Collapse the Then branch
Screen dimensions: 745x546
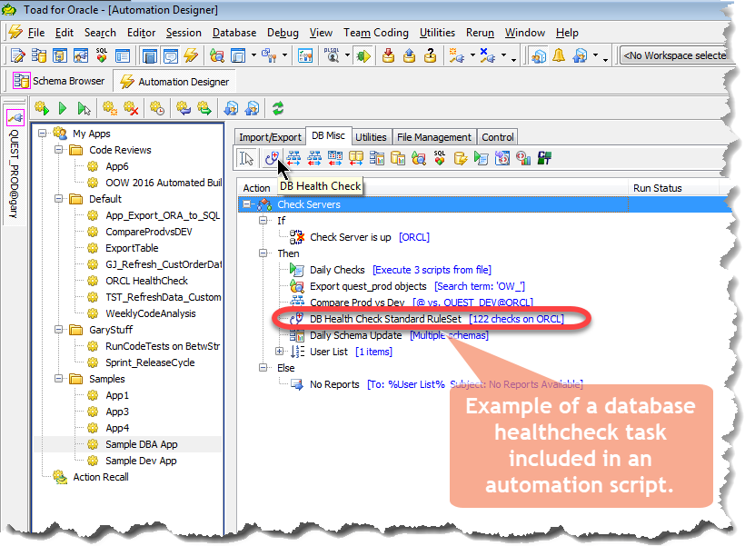263,253
